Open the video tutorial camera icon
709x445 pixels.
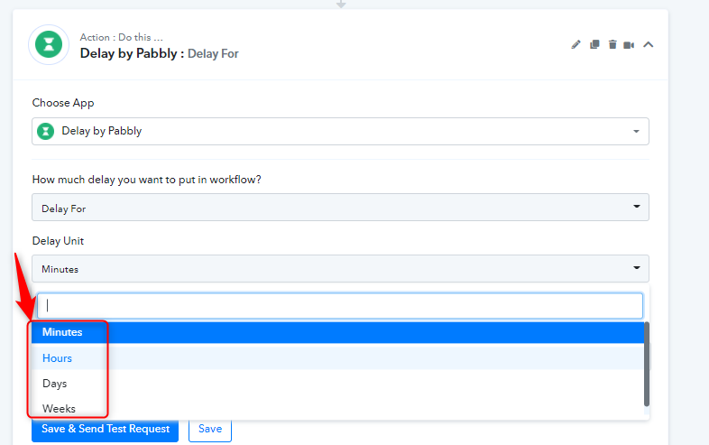pos(629,45)
